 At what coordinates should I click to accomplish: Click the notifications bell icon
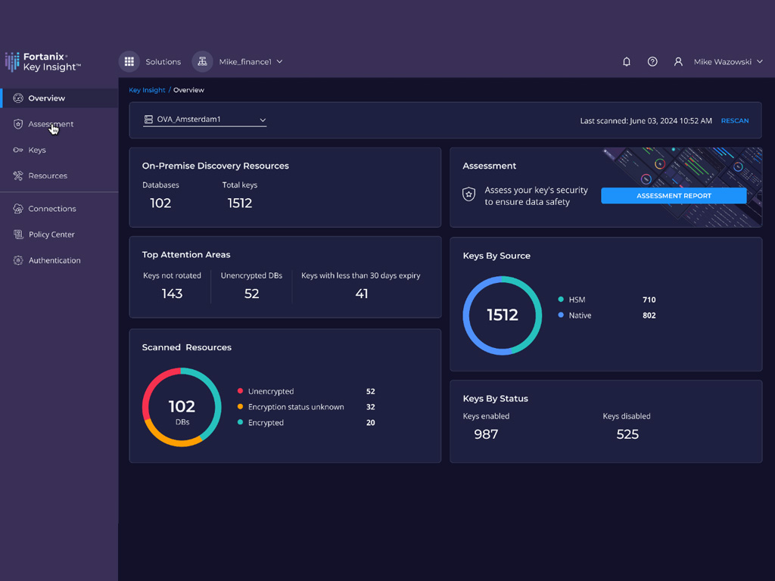point(627,62)
